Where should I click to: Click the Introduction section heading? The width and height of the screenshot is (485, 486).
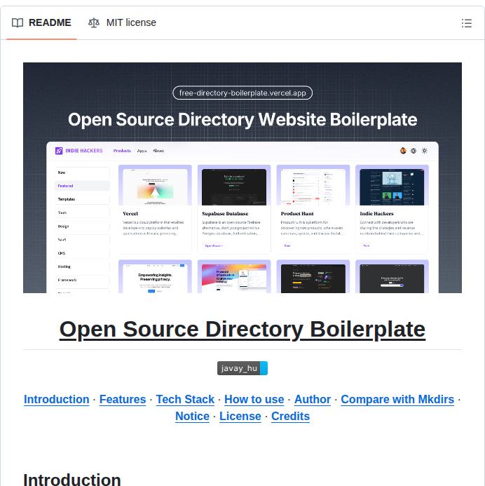click(x=72, y=479)
